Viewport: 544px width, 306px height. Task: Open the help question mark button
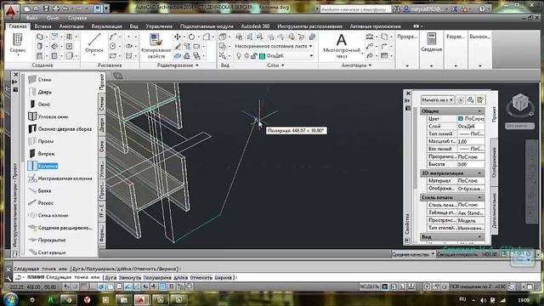coord(482,9)
